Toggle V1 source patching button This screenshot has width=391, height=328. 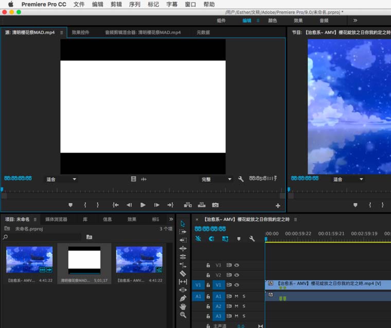[x=198, y=285]
